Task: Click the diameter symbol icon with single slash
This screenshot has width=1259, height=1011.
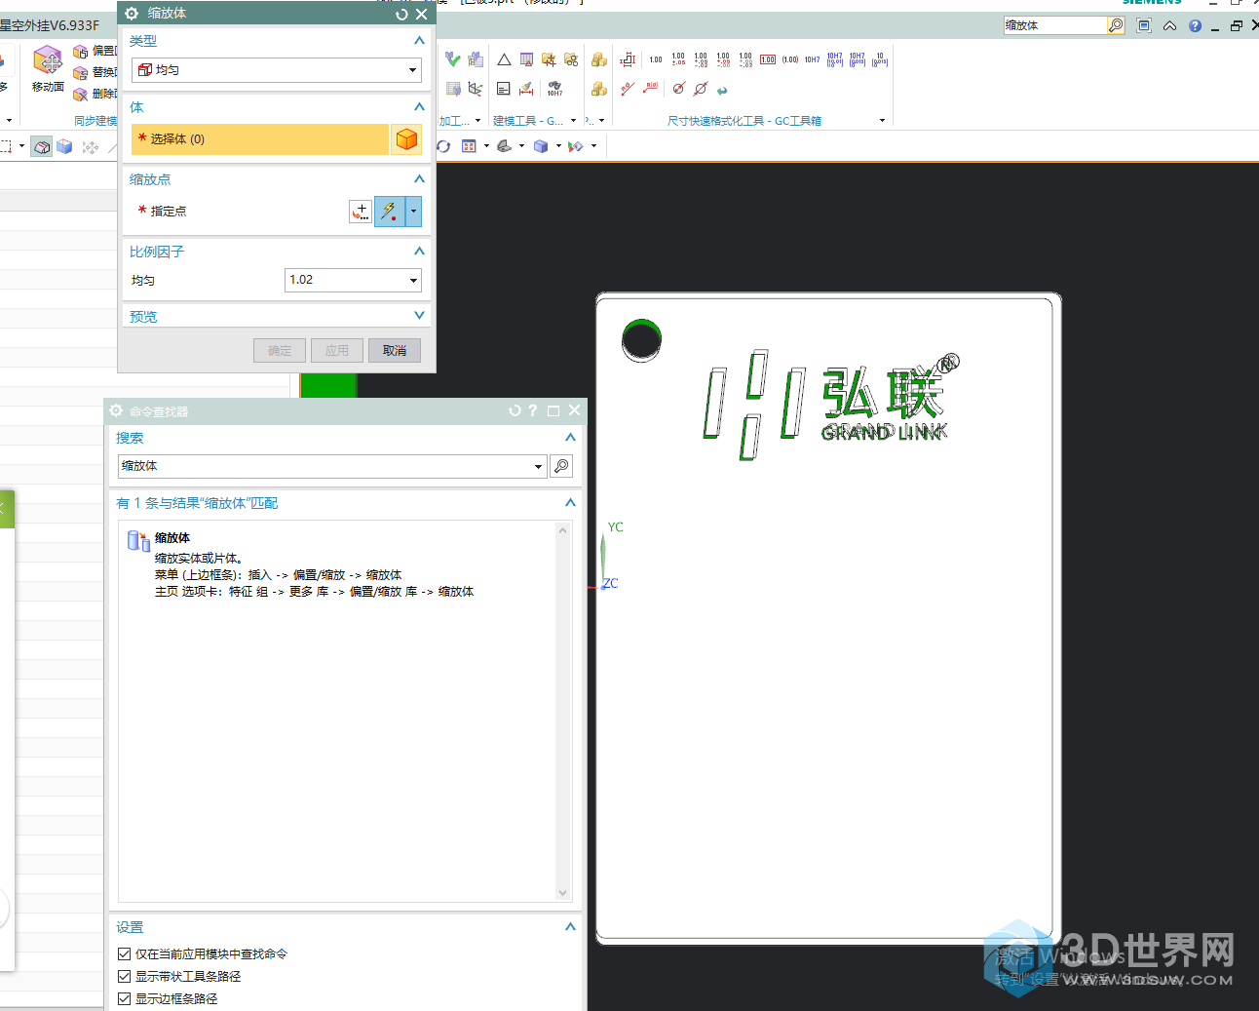Action: coord(679,89)
